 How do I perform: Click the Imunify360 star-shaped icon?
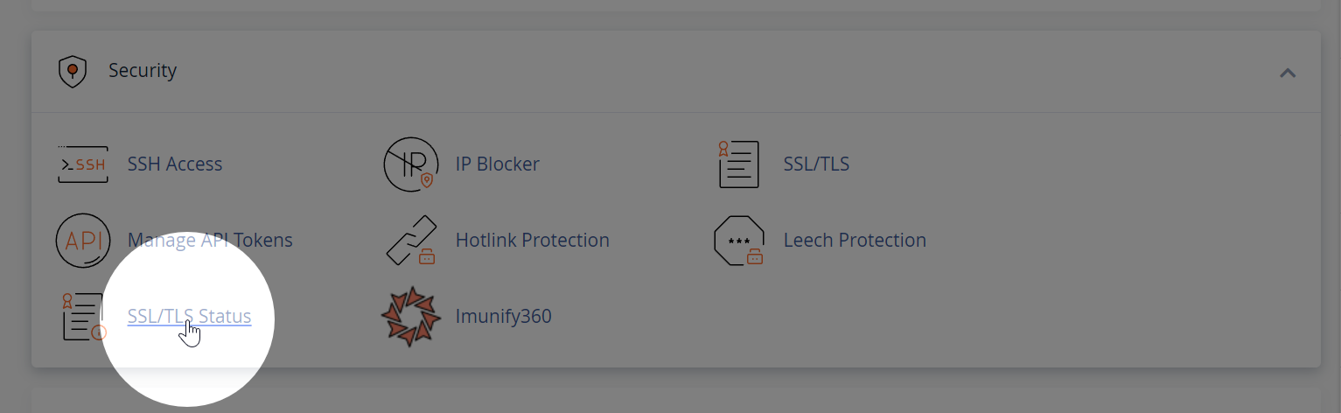click(x=411, y=316)
